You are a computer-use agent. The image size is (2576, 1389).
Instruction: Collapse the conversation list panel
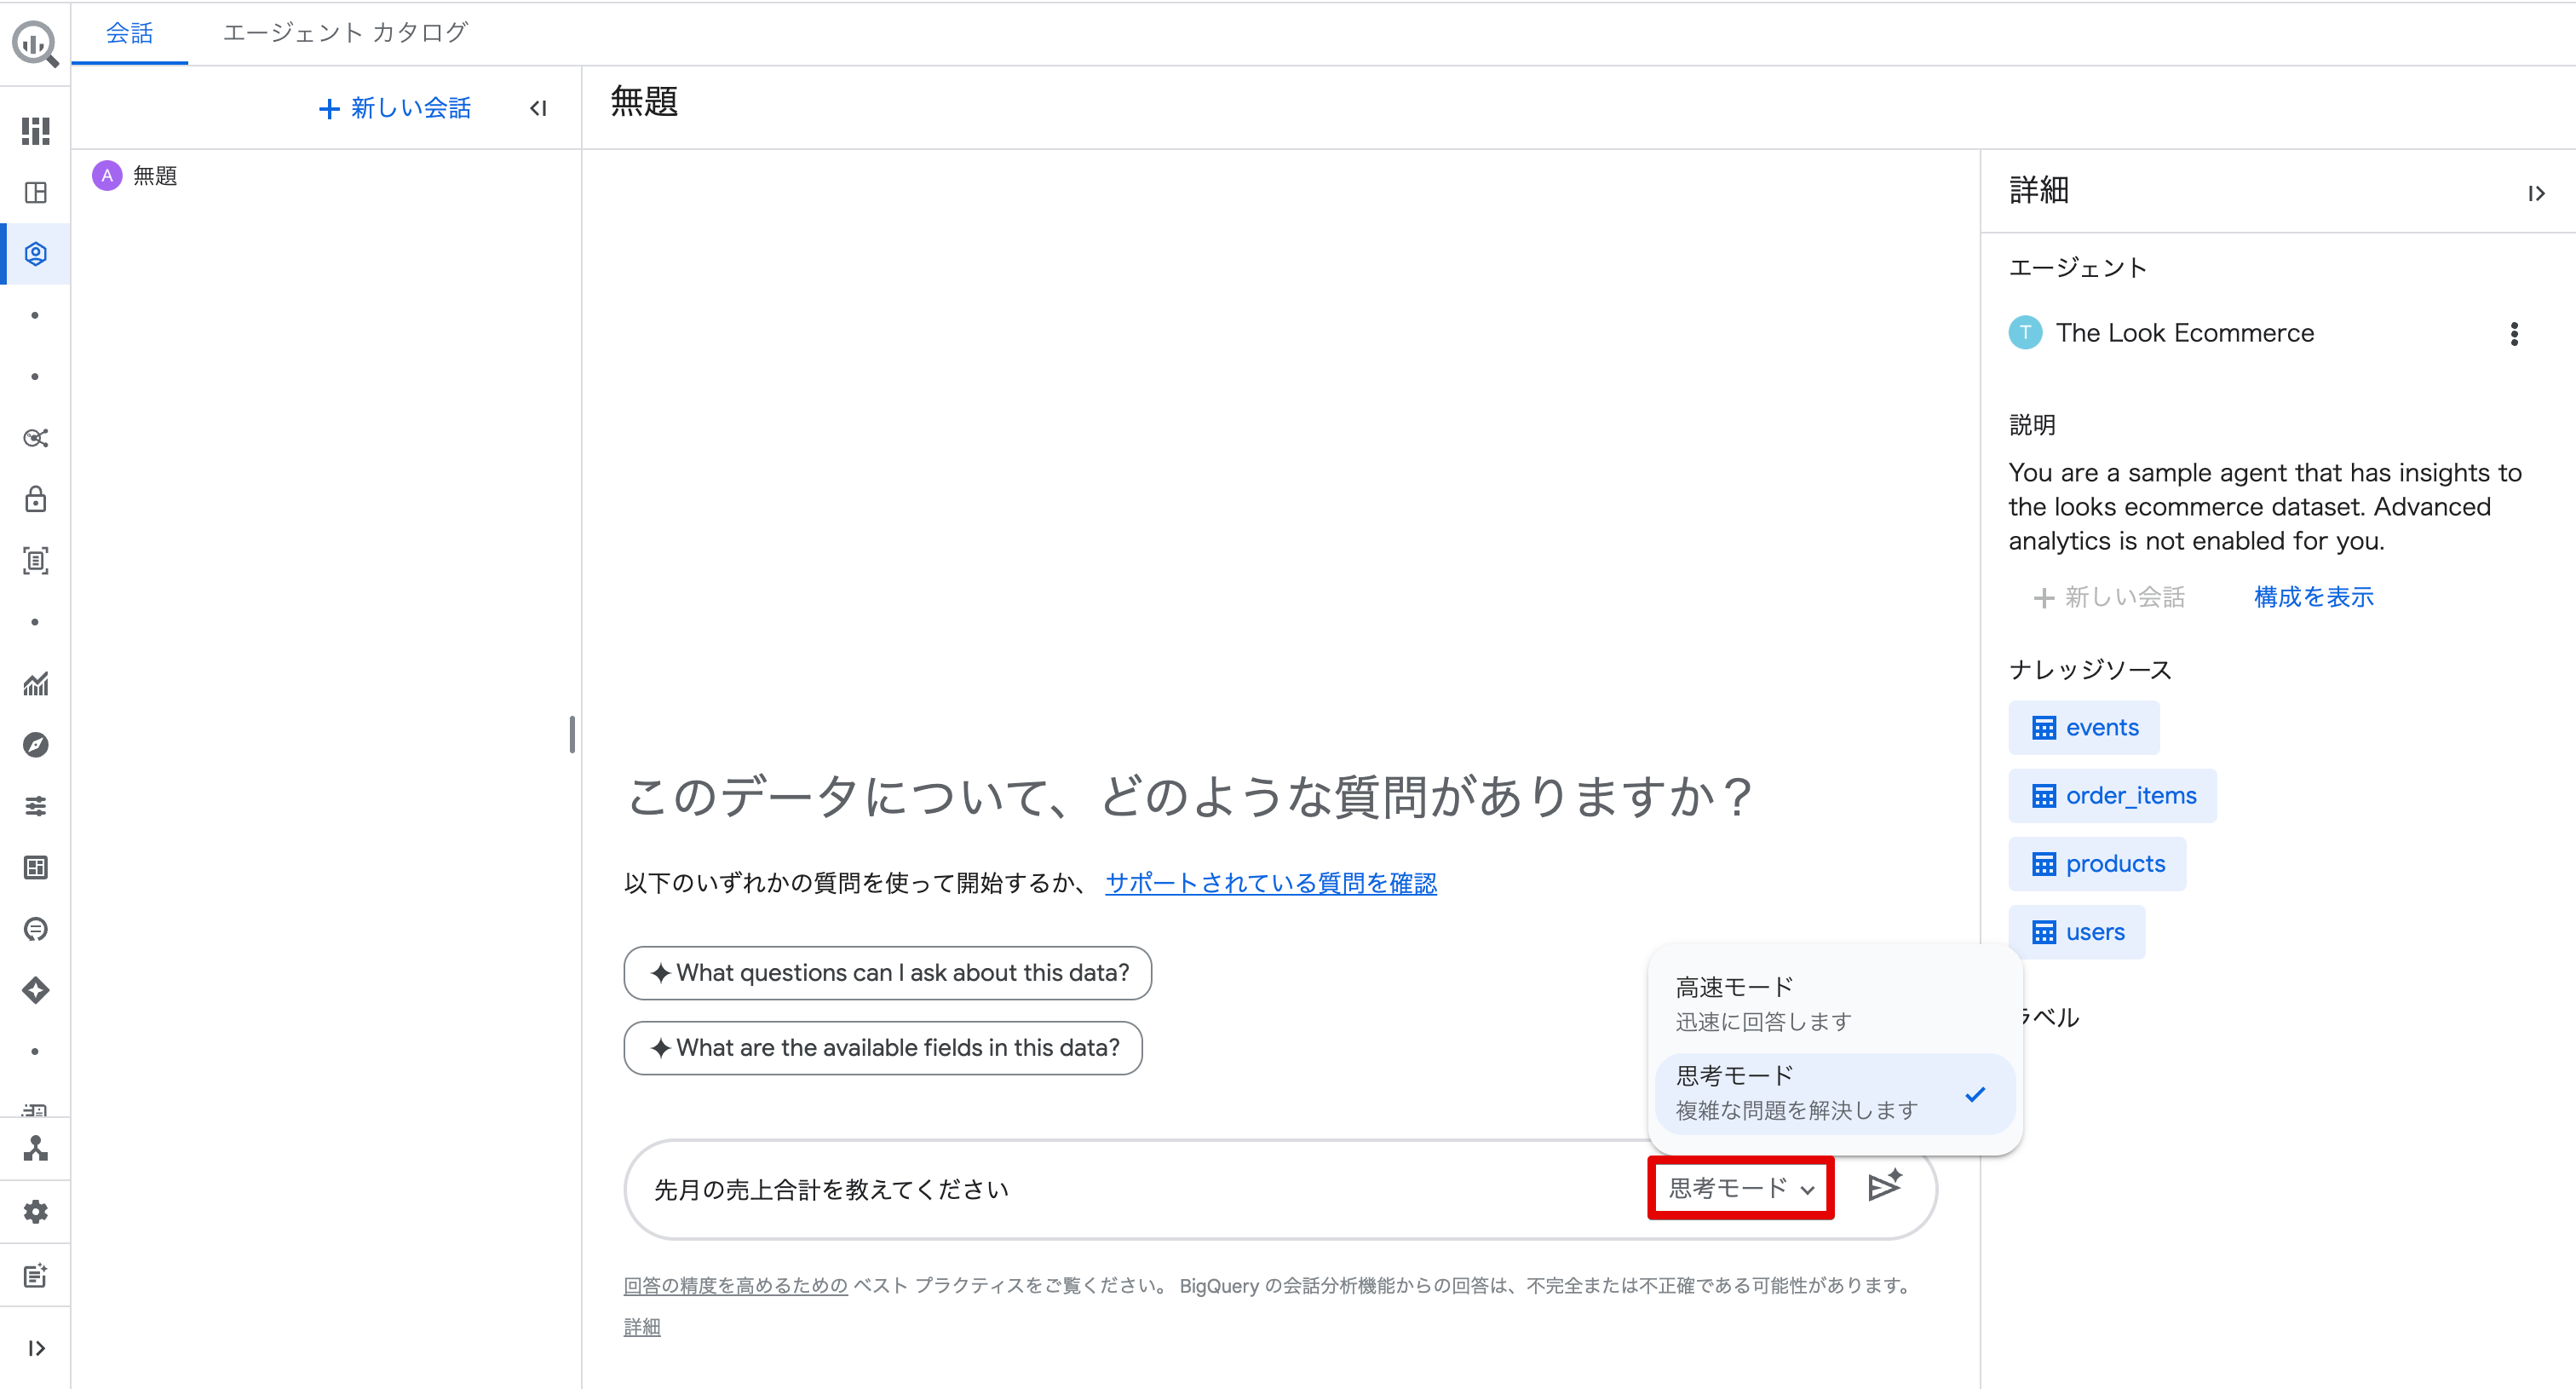tap(538, 108)
